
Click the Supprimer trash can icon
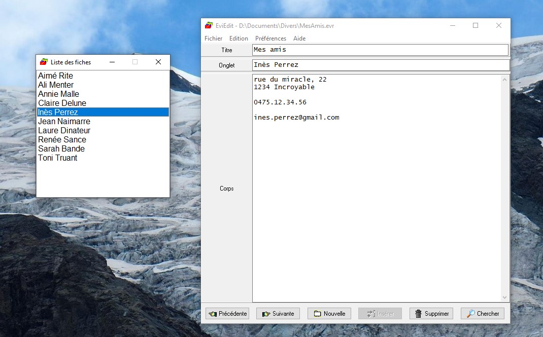[418, 314]
